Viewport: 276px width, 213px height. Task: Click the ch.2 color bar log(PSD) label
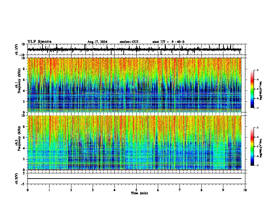(261, 148)
